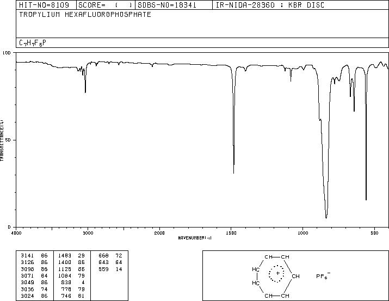Click the 1000 wavenumber axis label
The height and width of the screenshot is (301, 389).
click(302, 233)
